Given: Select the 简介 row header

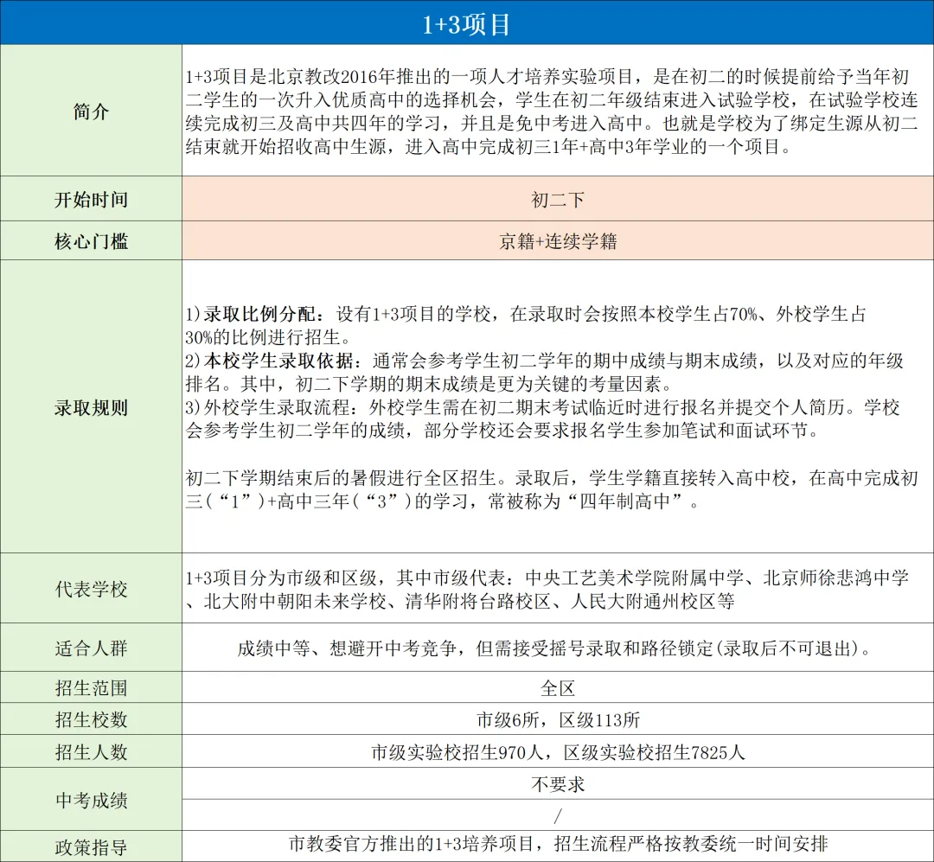Looking at the screenshot, I should click(91, 111).
